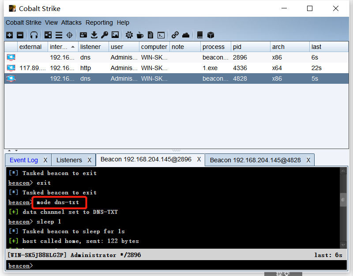353x276 pixels.
Task: Switch to target table crosshair icon
Action: (69, 35)
